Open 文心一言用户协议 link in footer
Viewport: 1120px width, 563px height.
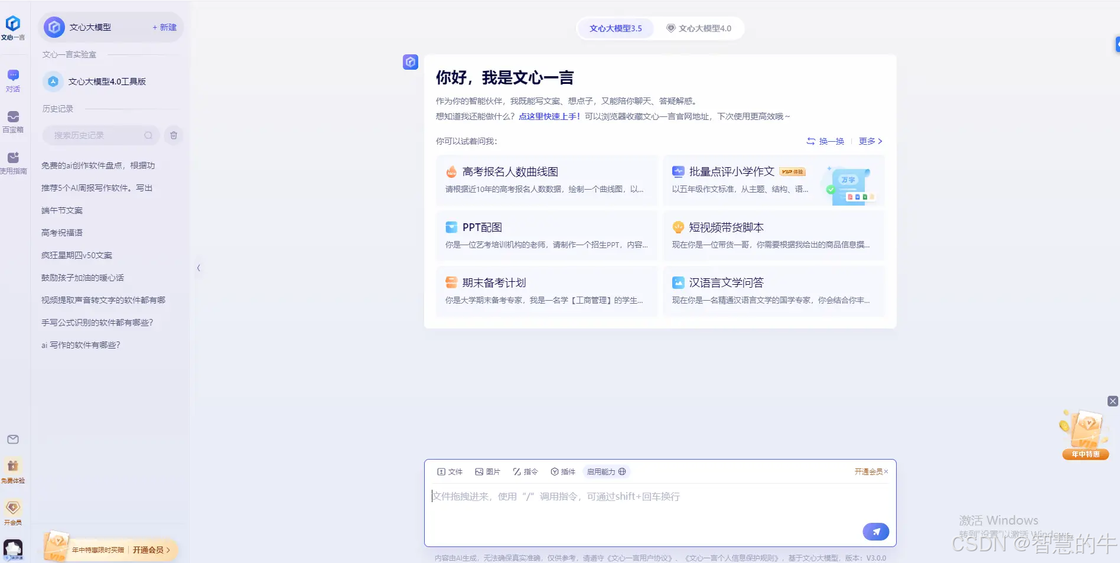pyautogui.click(x=639, y=558)
